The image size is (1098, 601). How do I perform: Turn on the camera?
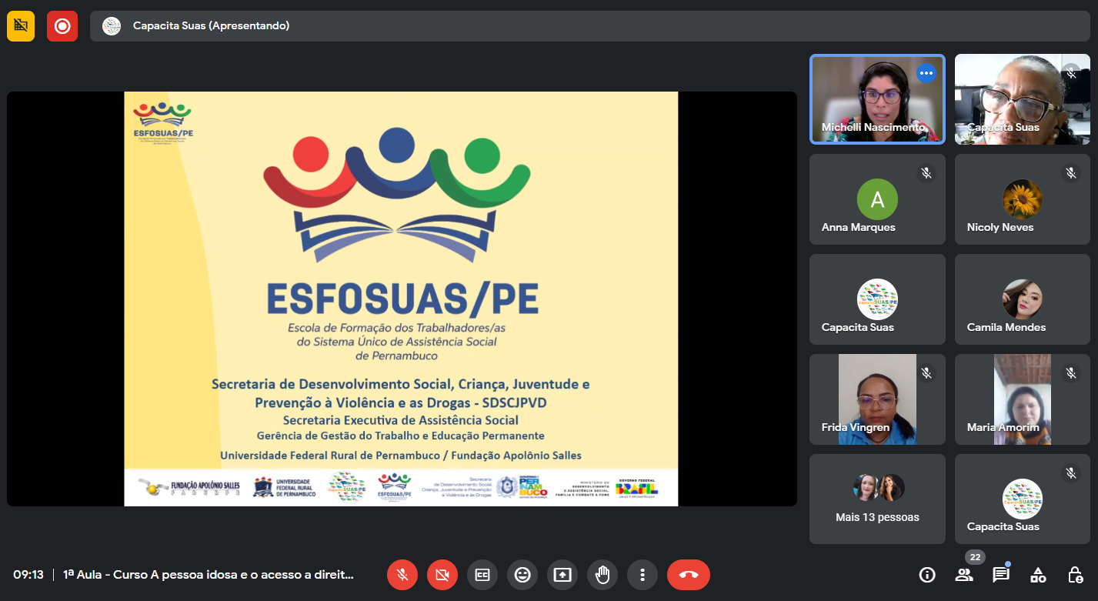[x=442, y=575]
